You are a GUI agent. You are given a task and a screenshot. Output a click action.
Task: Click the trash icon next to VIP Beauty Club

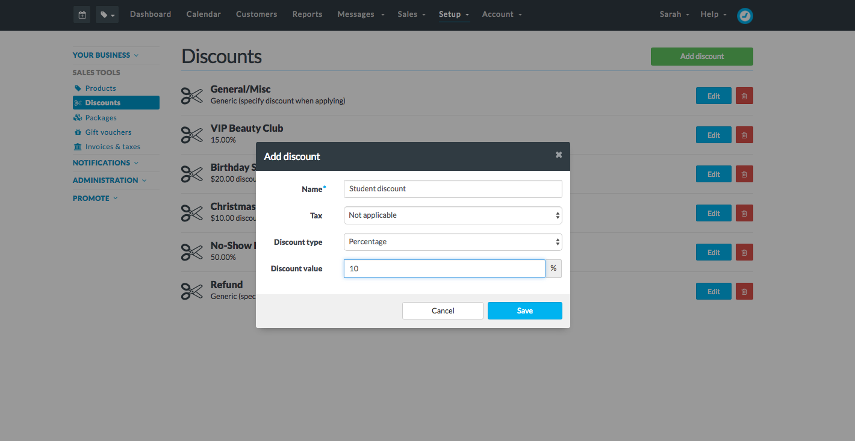(x=744, y=134)
